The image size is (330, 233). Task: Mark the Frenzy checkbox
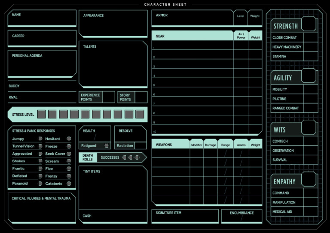69,176
